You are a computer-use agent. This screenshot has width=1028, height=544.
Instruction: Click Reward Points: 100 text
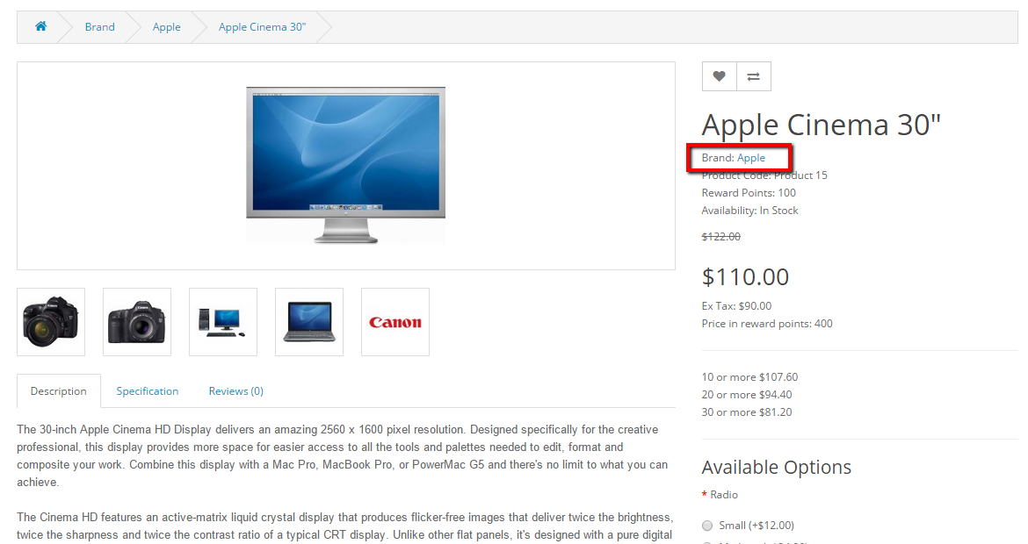[x=749, y=193]
